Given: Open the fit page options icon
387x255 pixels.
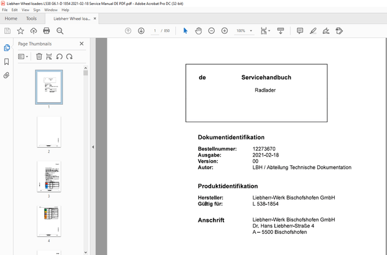Looking at the screenshot, I should (265, 31).
